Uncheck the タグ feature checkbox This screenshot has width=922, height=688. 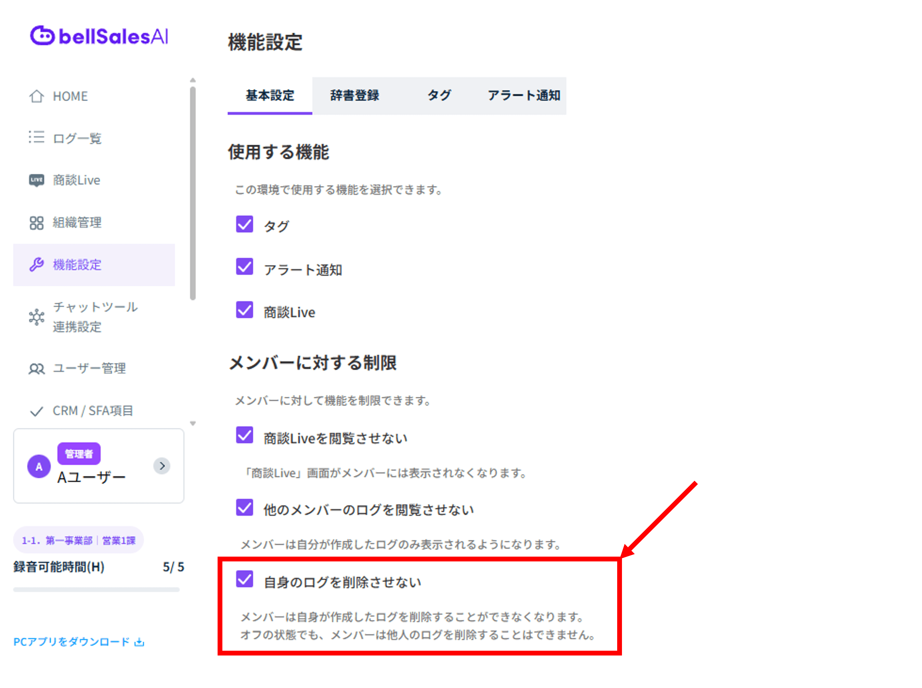(244, 224)
